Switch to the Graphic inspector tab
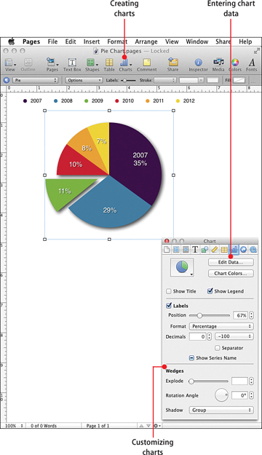Image resolution: width=262 pixels, height=455 pixels. point(205,249)
